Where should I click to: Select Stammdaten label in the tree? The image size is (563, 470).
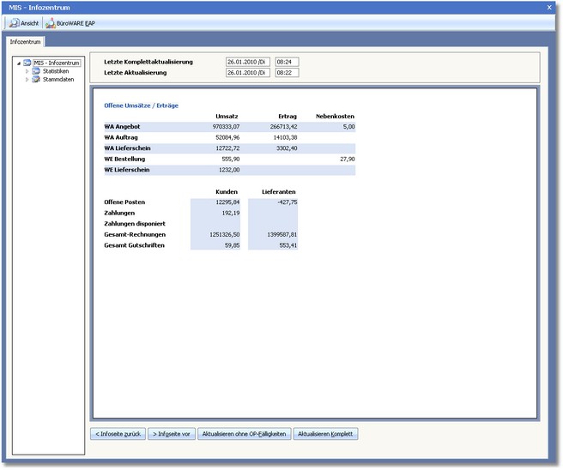(58, 79)
